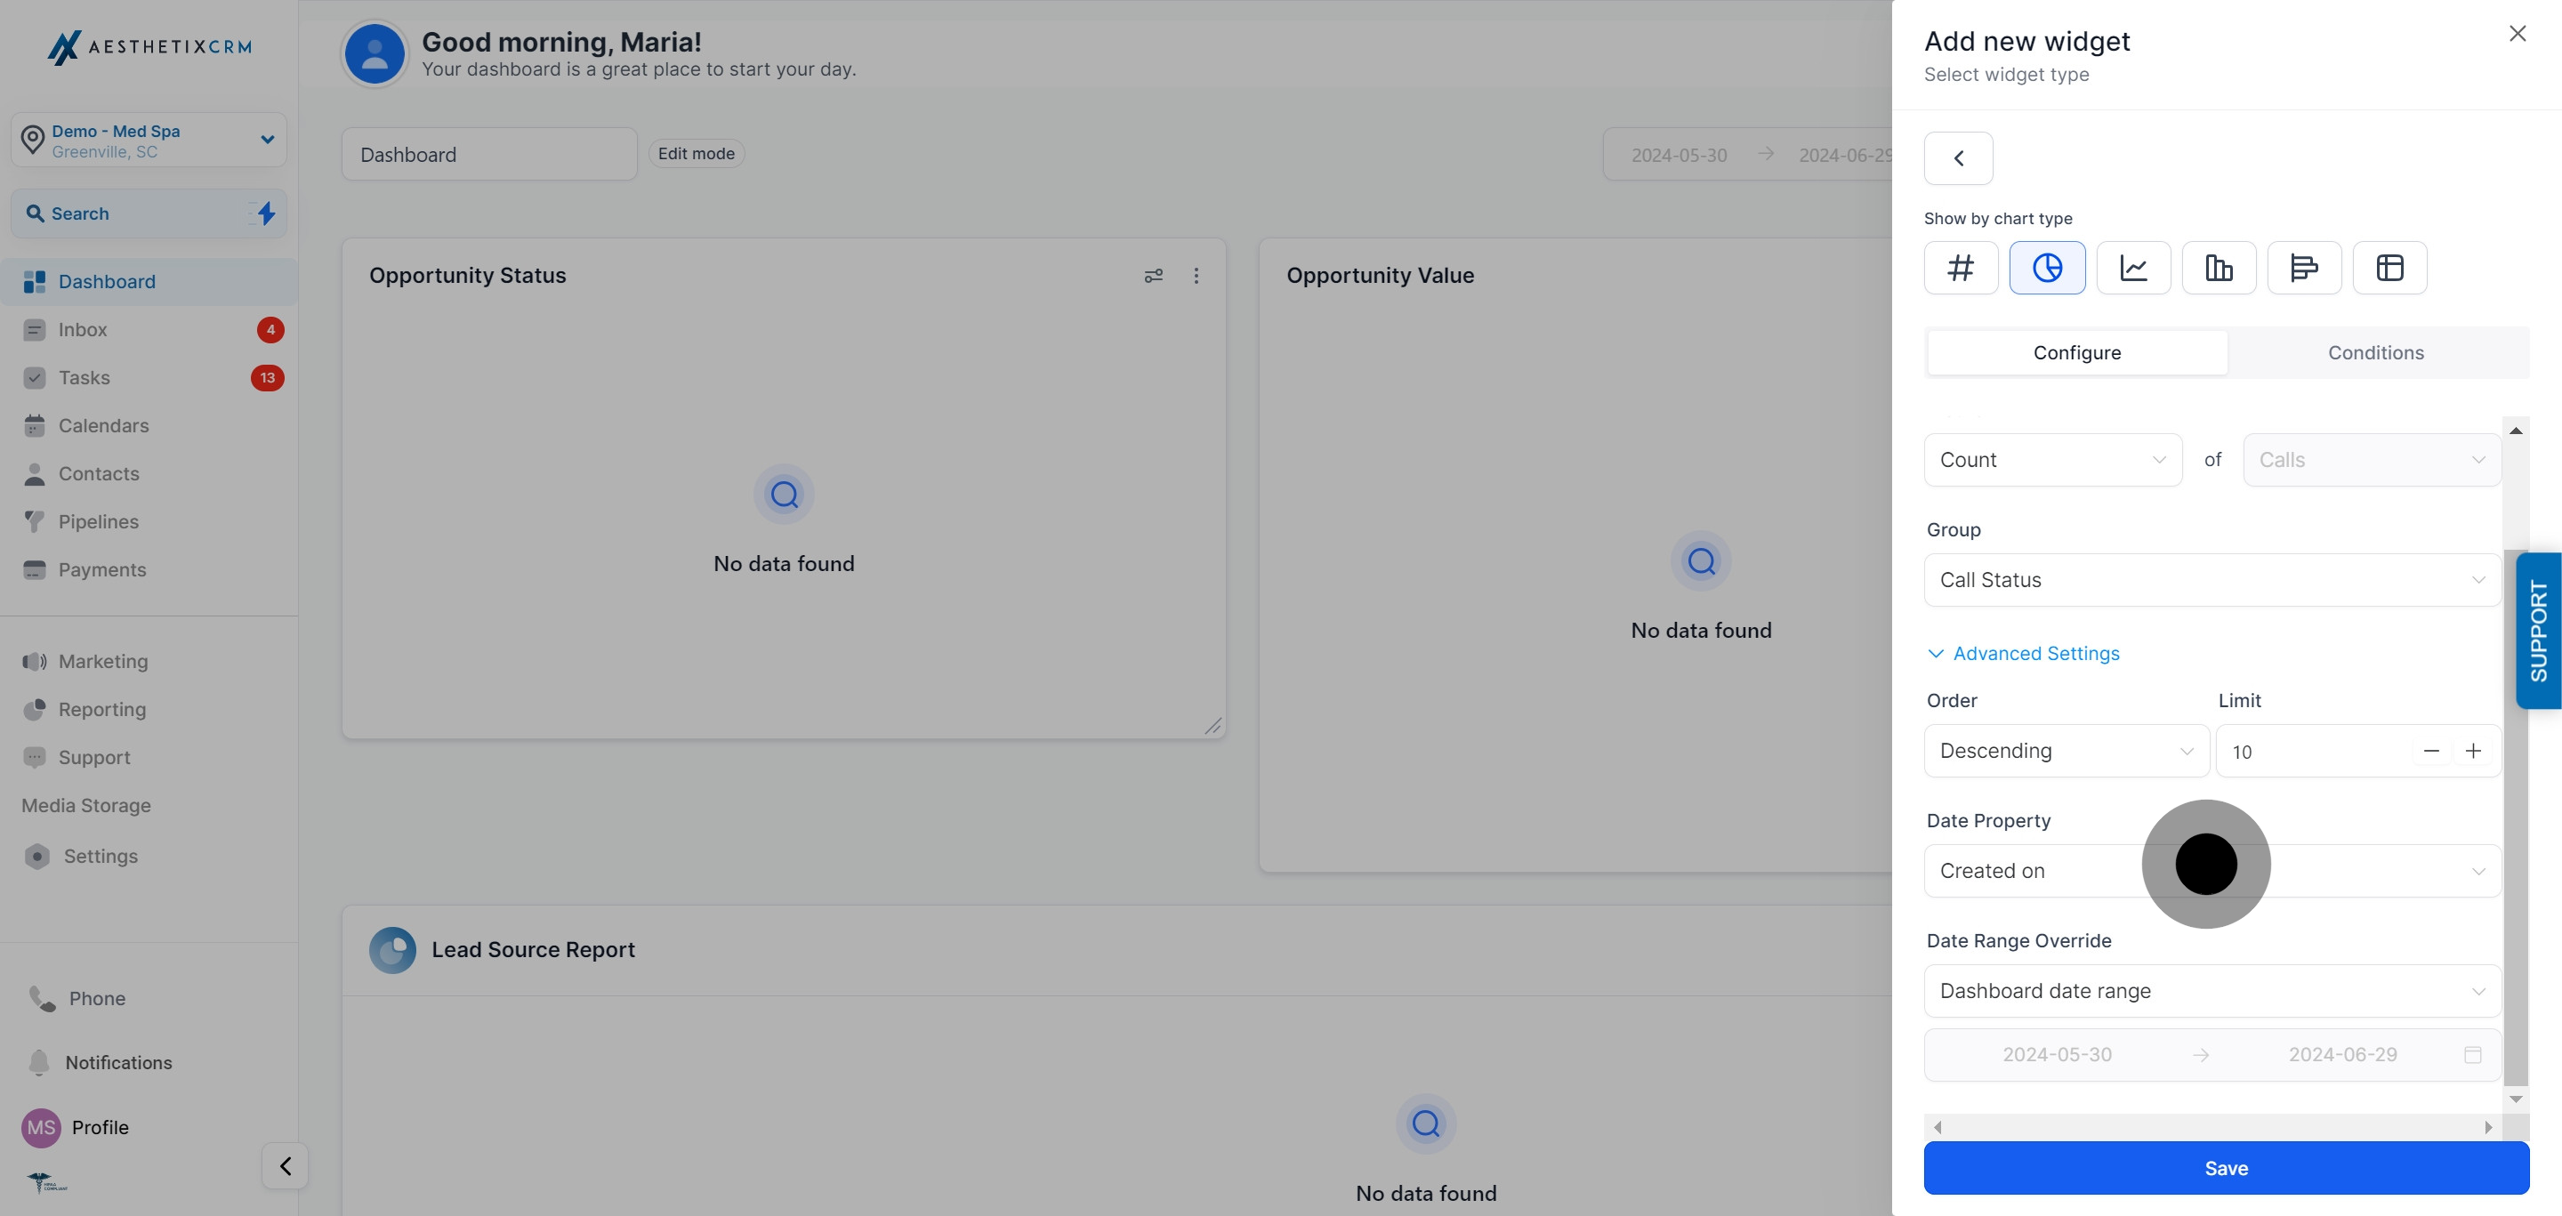Open Opportunity Status widget filter settings

pos(1154,276)
